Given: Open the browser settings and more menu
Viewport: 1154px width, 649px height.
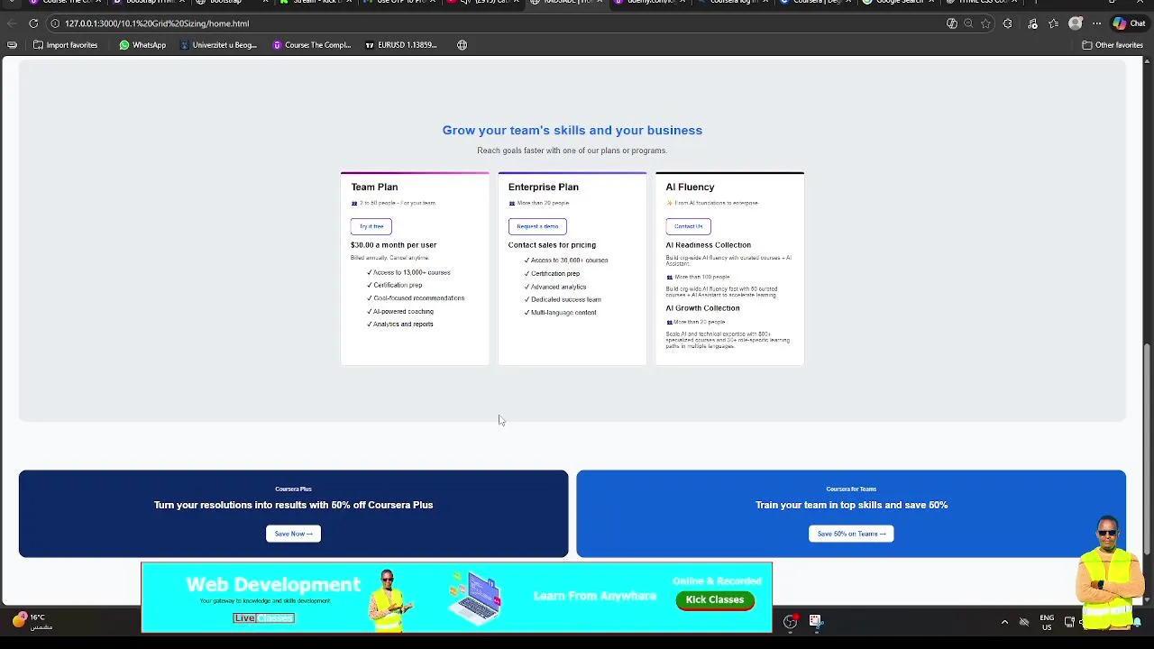Looking at the screenshot, I should click(x=1096, y=23).
